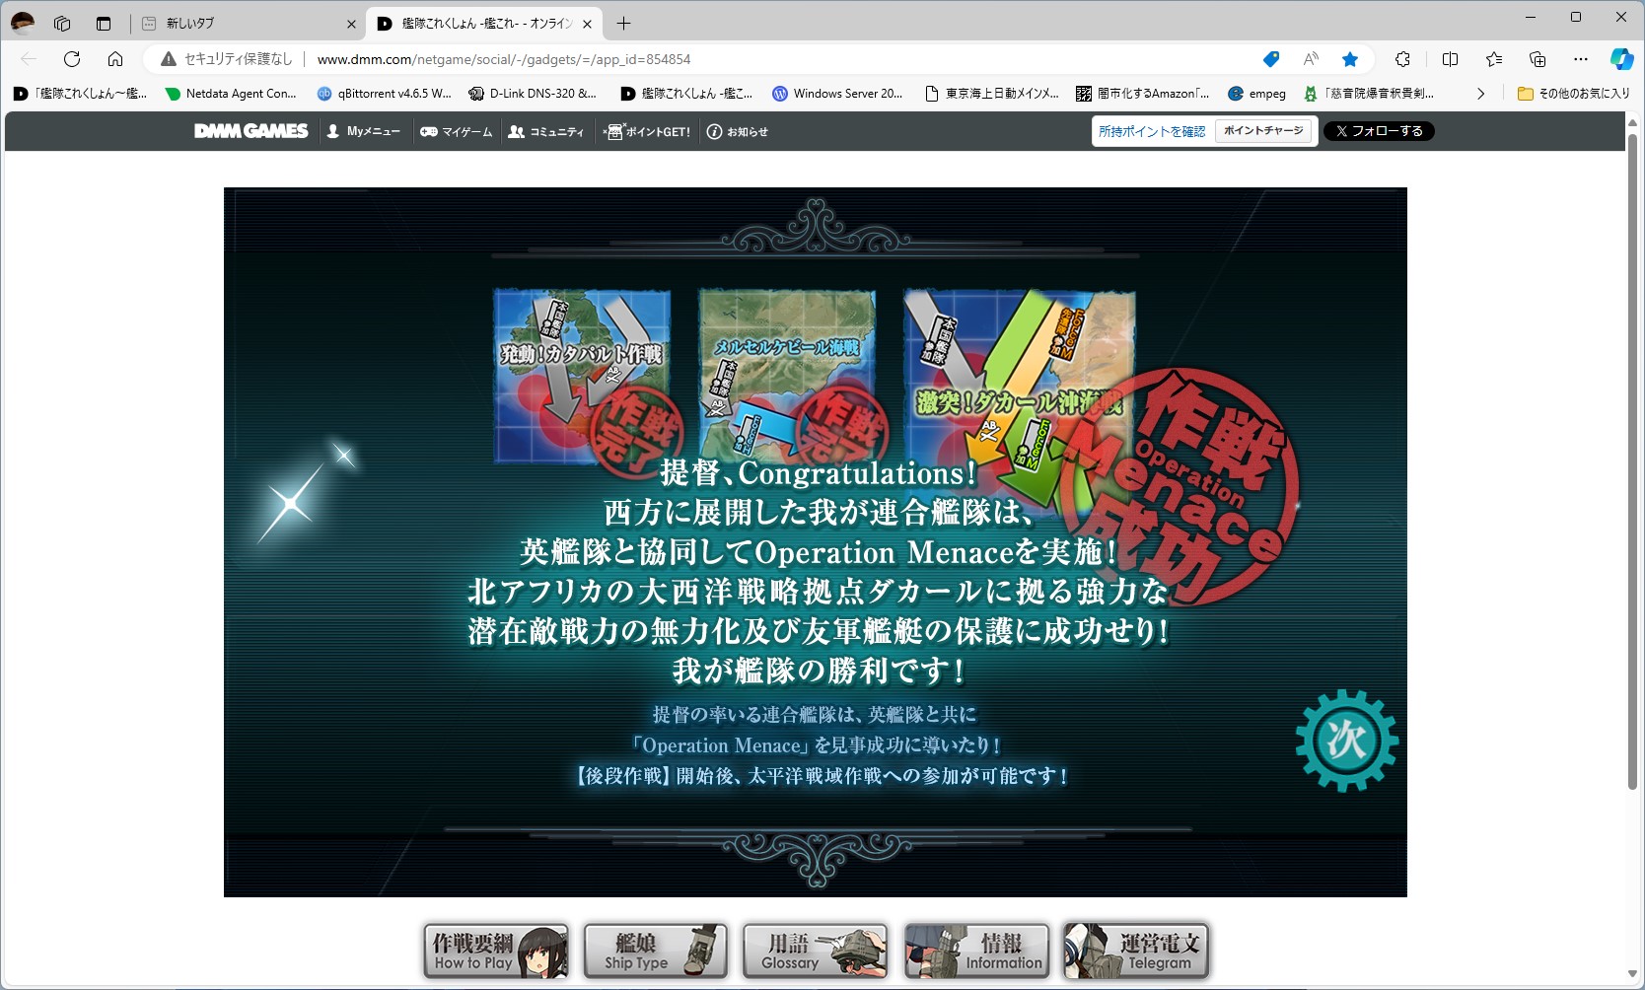Open the お知らせ notifications item

click(x=738, y=131)
